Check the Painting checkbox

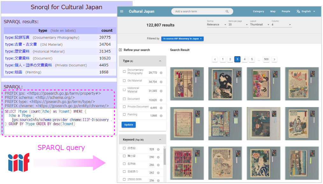click(x=124, y=114)
